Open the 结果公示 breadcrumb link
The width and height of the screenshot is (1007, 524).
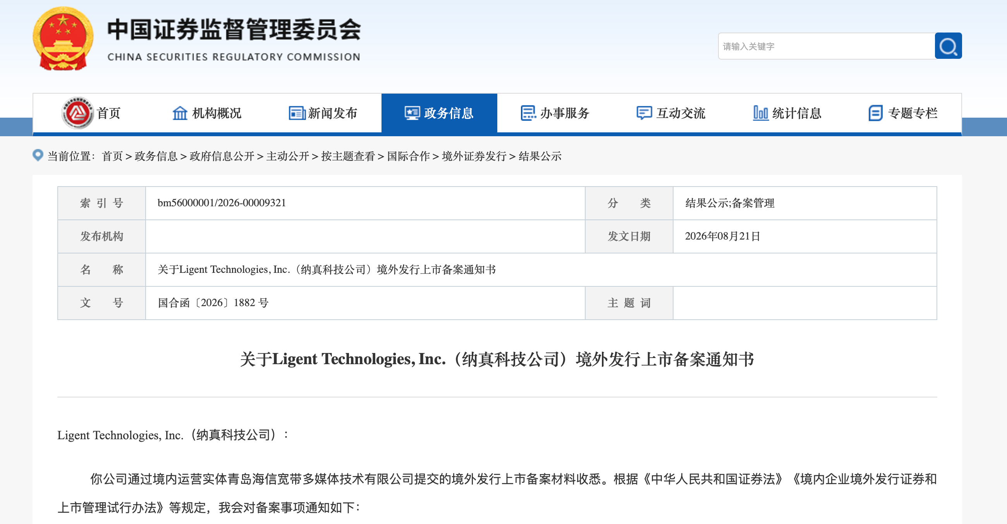[x=540, y=156]
